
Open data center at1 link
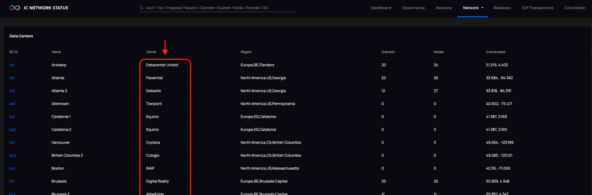pos(12,78)
